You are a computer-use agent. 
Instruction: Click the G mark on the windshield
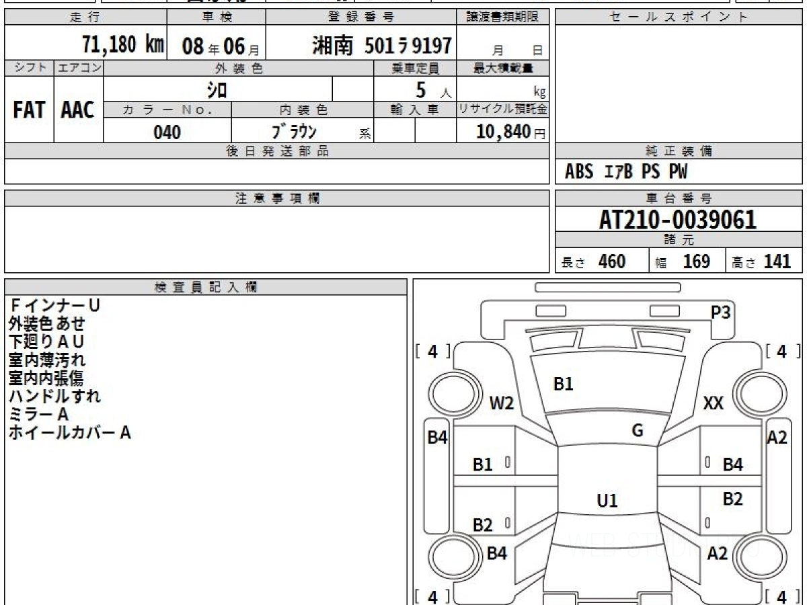(638, 431)
